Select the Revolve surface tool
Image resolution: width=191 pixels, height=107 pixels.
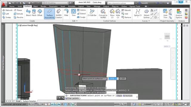19,17
